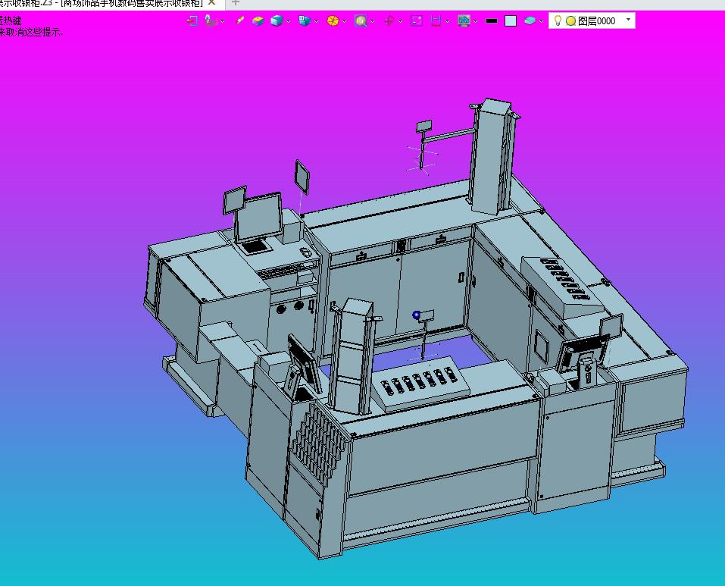Toggle the light bulb layer visibility icon

coord(558,20)
